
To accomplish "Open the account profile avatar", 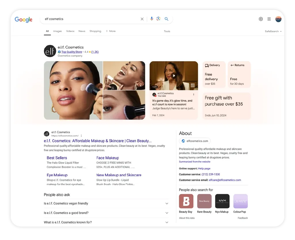I will pyautogui.click(x=279, y=19).
